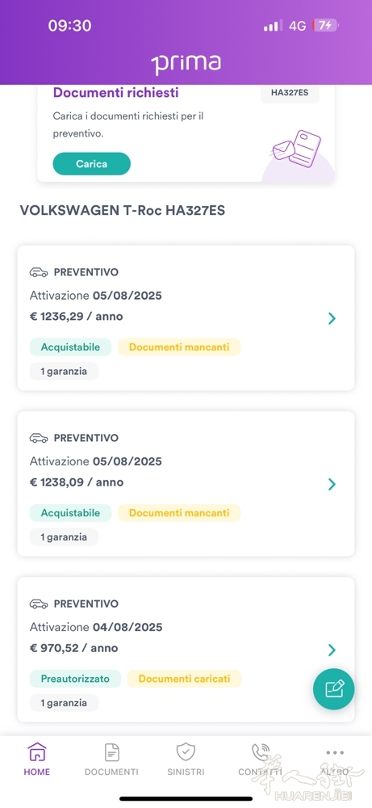Screen dimensions: 372x808
Task: Open the Sinistri shield icon
Action: coord(186,752)
